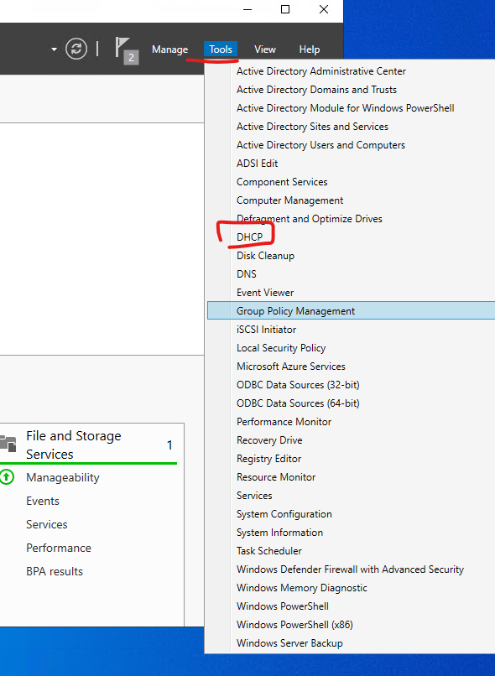The height and width of the screenshot is (676, 495).
Task: Open the Notifications flag icon
Action: [x=127, y=51]
